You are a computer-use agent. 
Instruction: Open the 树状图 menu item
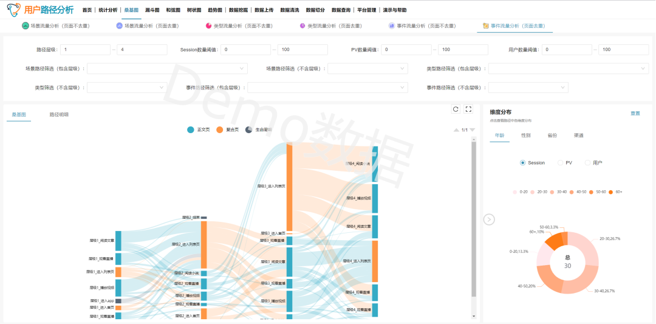click(x=194, y=10)
